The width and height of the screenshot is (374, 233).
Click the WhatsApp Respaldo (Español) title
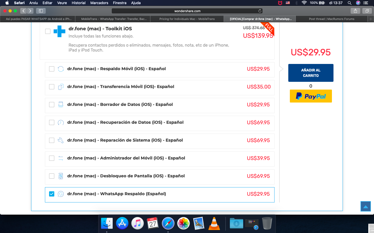(x=117, y=194)
